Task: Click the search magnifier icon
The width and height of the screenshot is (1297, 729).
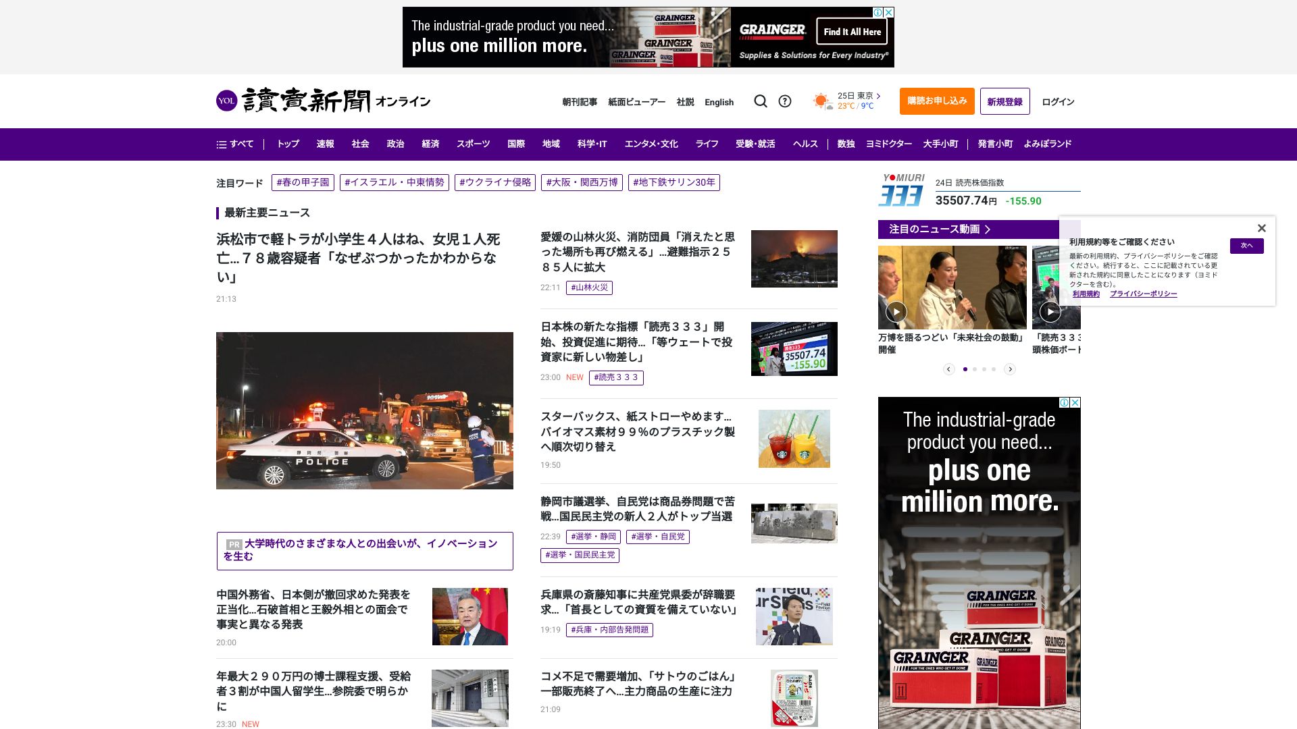Action: [761, 101]
